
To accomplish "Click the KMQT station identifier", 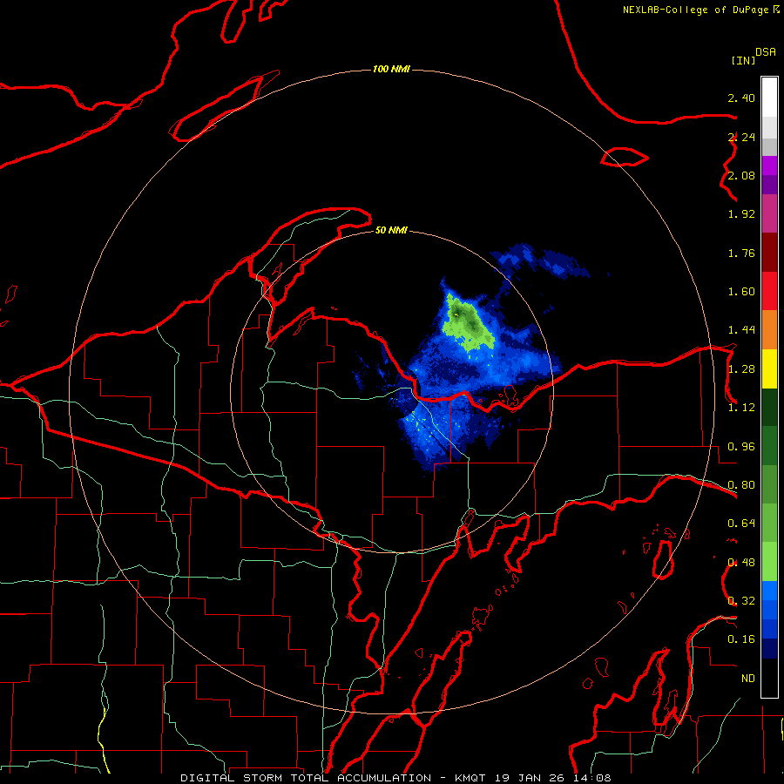I will 470,778.
